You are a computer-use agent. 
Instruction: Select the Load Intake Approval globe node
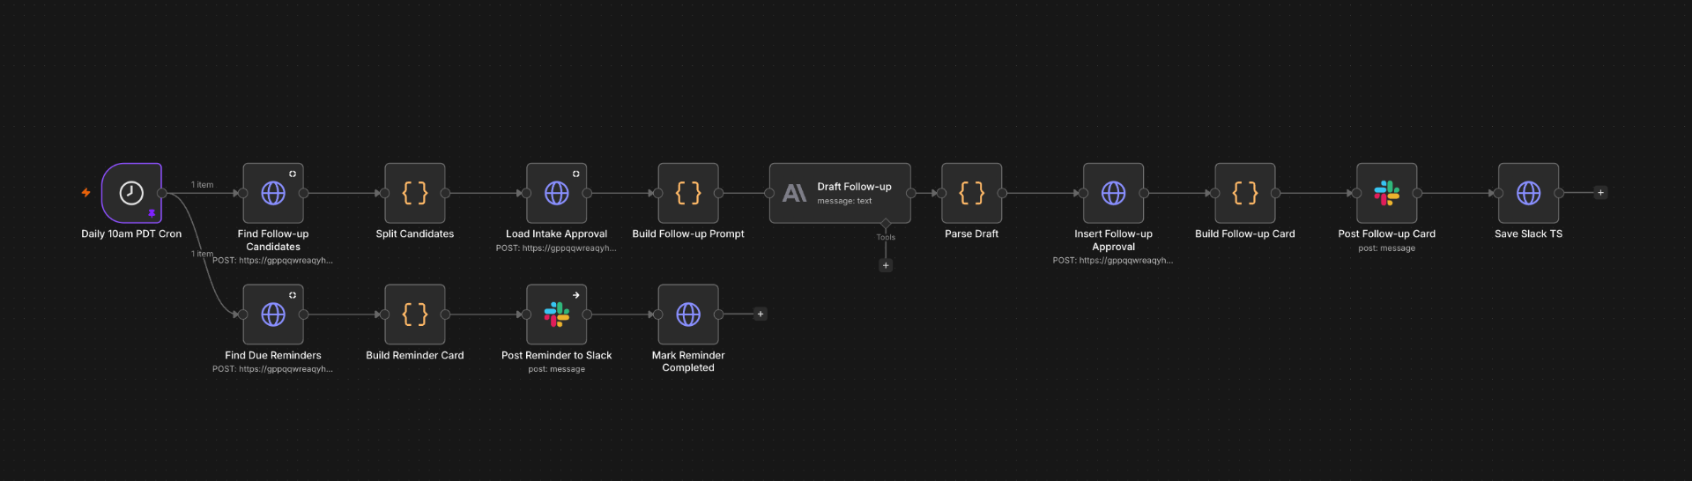click(x=557, y=193)
